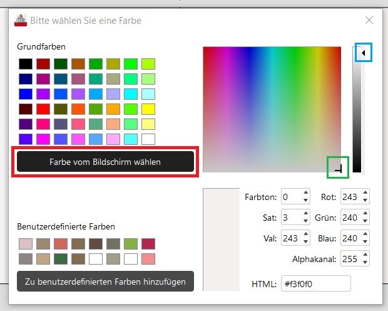Increase the Rot value with up arrow

point(365,192)
